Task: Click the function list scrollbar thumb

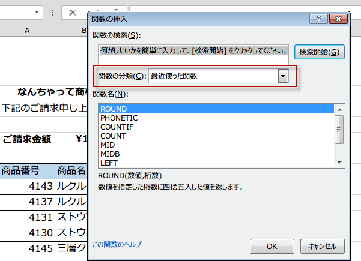Action: pos(339,130)
